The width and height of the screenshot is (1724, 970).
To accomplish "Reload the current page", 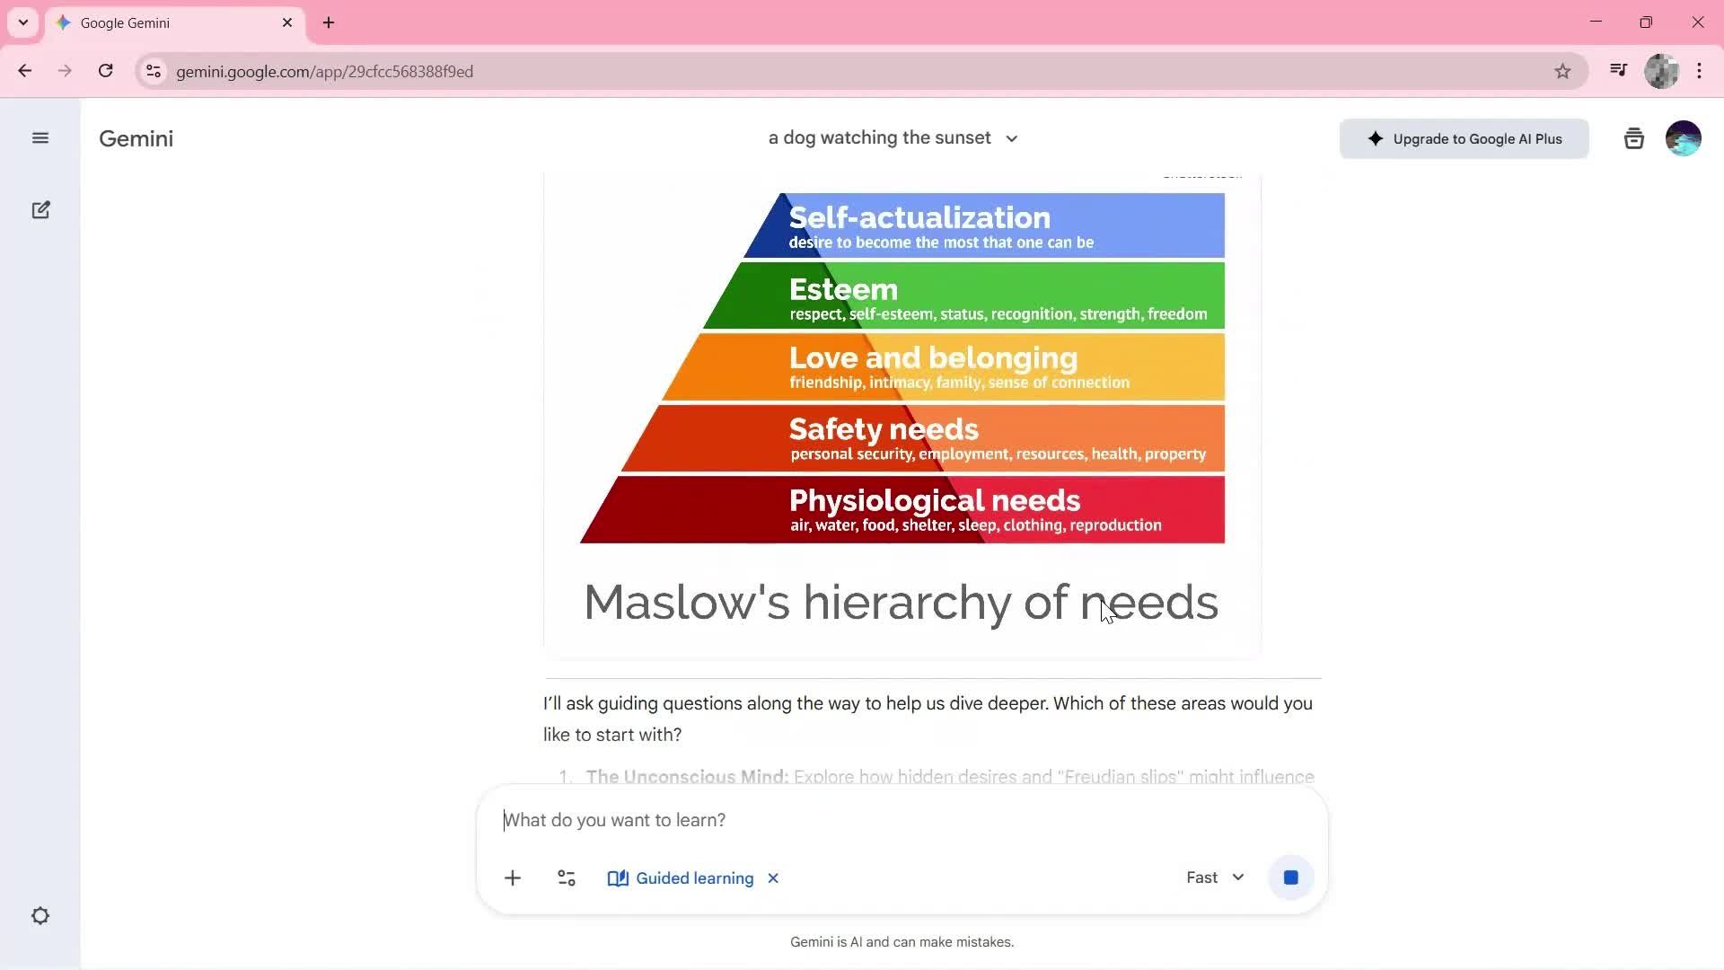I will point(105,71).
